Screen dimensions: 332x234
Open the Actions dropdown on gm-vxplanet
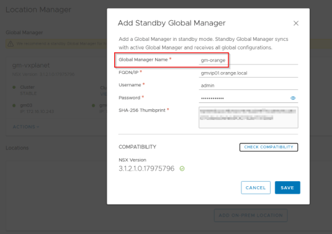tap(26, 127)
